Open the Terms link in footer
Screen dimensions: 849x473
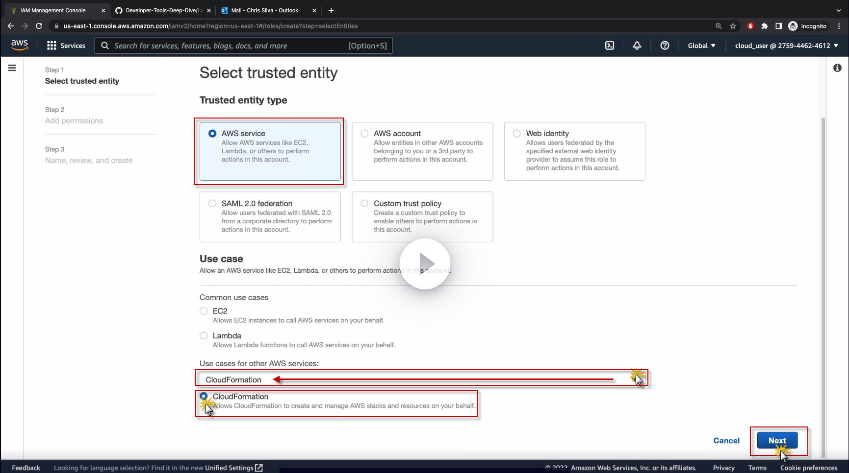coord(757,468)
